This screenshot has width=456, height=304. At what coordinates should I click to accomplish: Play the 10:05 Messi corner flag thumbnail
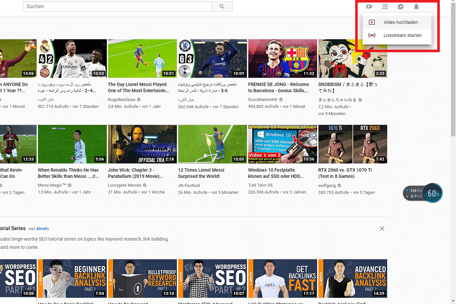(x=212, y=144)
